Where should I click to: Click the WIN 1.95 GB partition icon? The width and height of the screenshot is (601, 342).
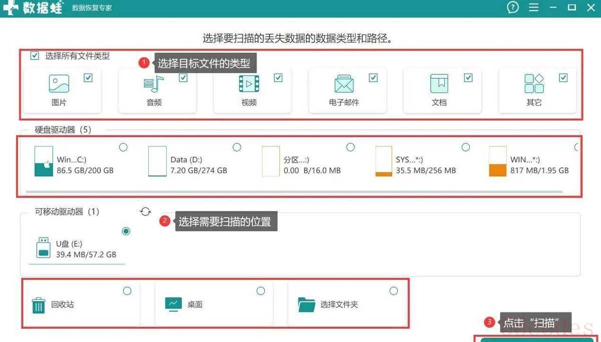click(498, 161)
